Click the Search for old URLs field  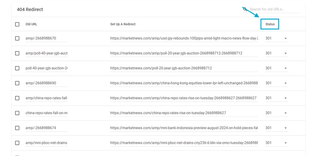pos(274,9)
